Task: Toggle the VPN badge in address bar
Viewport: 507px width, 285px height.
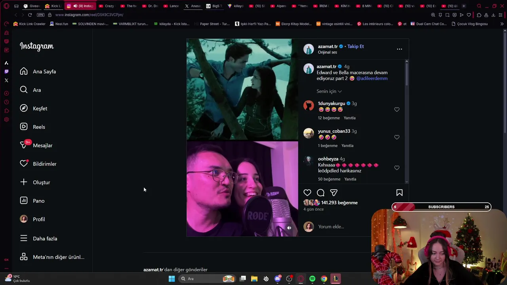Action: coord(40,15)
